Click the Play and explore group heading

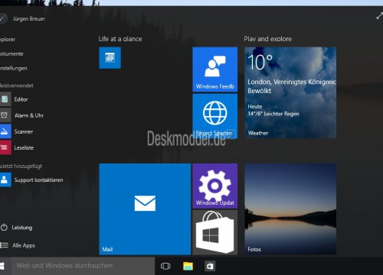[x=268, y=39]
